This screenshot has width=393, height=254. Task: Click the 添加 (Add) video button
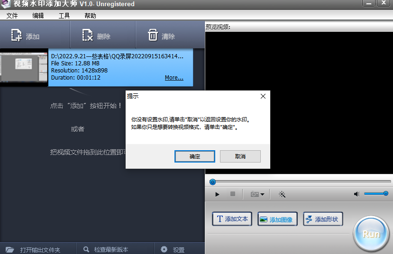click(35, 35)
